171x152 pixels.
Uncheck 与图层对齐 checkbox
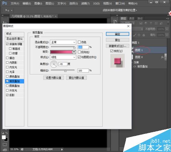[x=79, y=57]
